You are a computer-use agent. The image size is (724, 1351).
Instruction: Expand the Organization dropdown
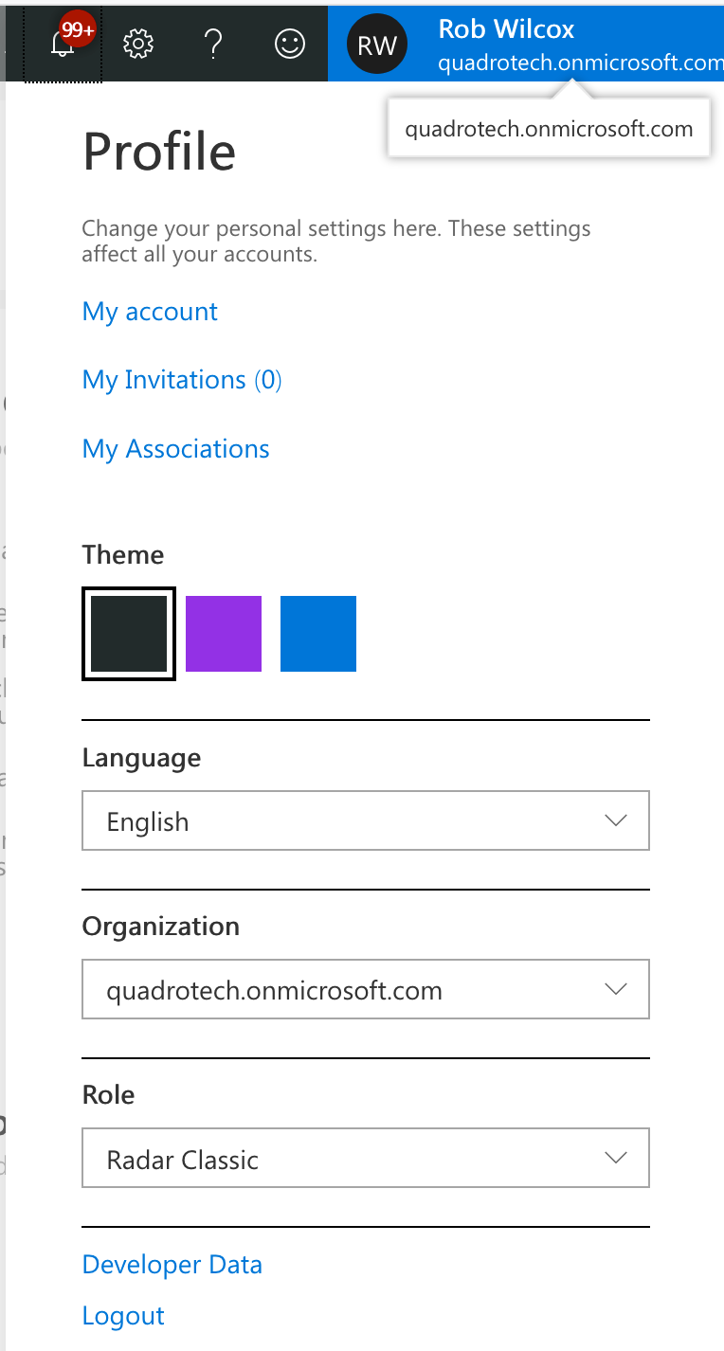(x=366, y=989)
